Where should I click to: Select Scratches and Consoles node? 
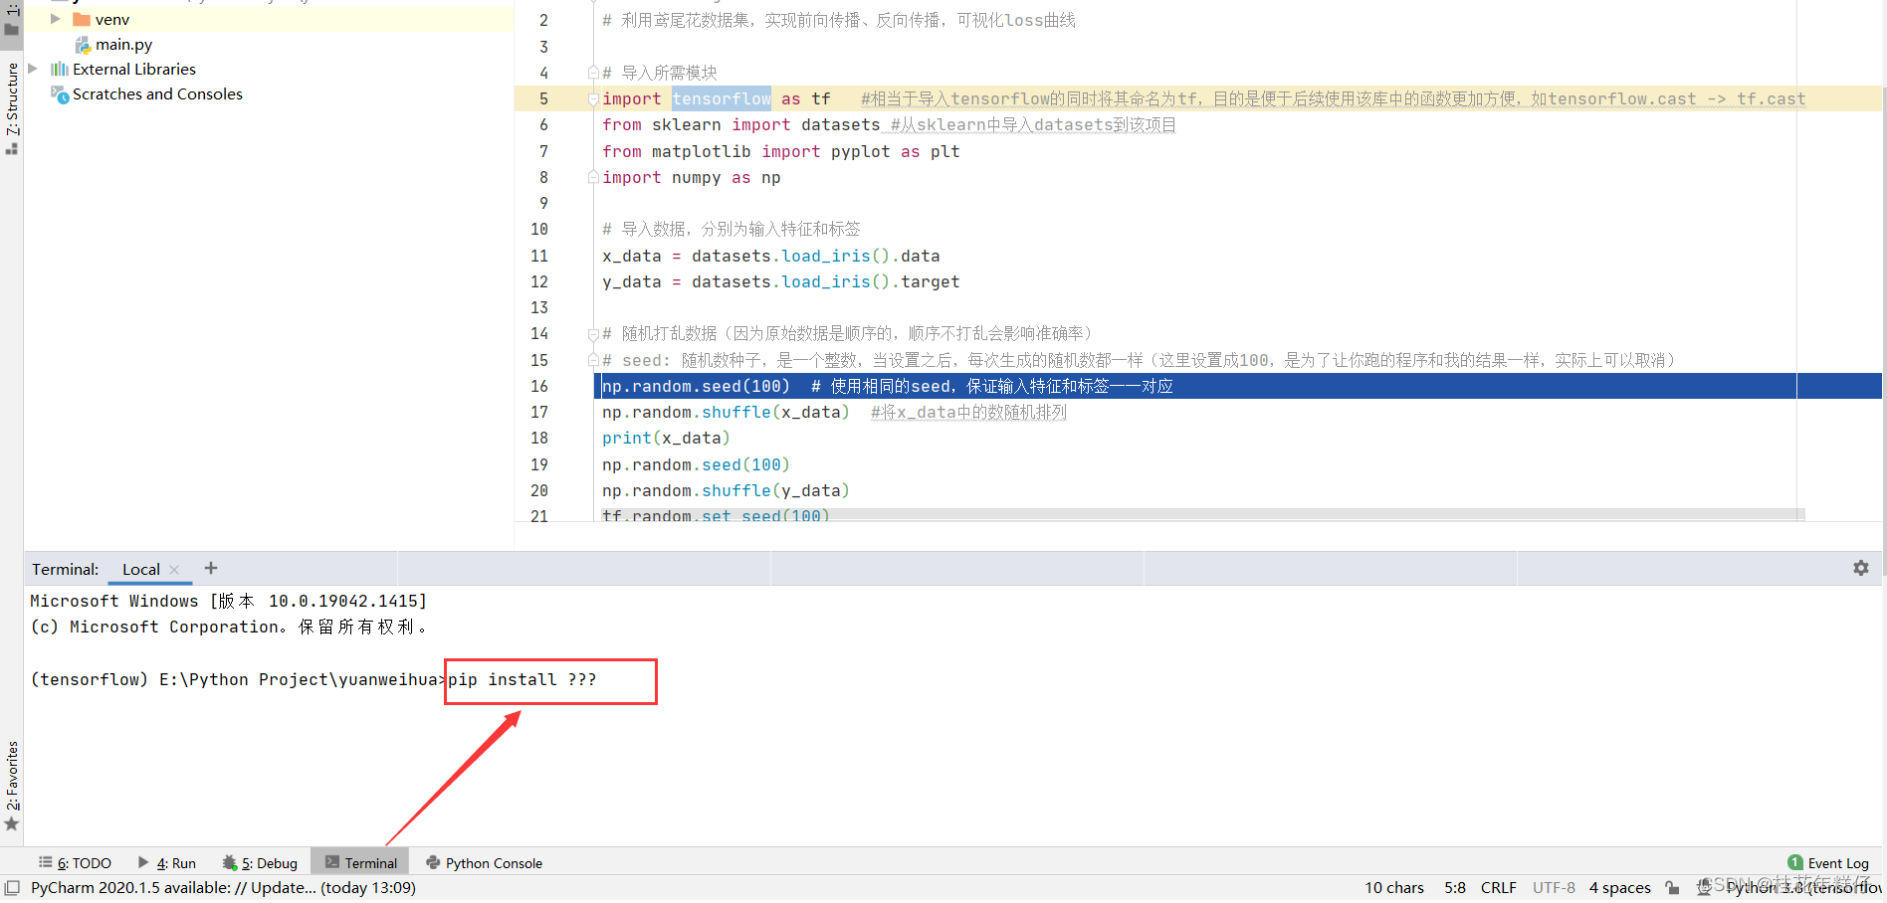click(x=157, y=93)
